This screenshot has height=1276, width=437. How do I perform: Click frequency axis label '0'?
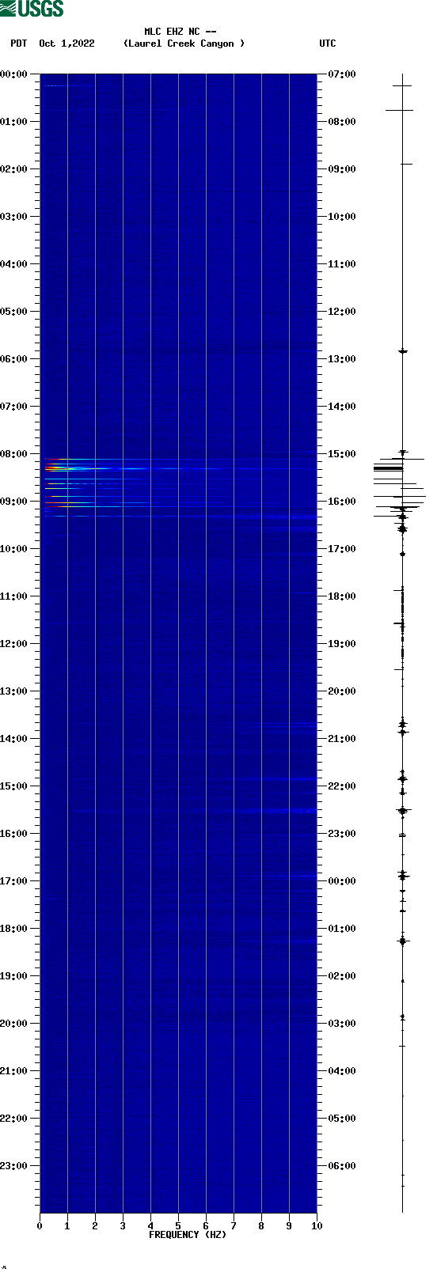pyautogui.click(x=40, y=1226)
